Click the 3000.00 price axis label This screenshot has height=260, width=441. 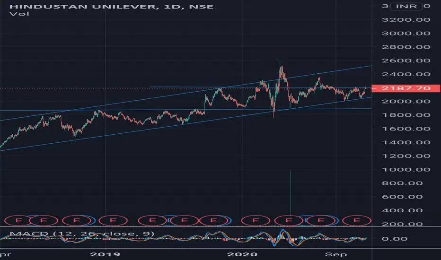[406, 33]
